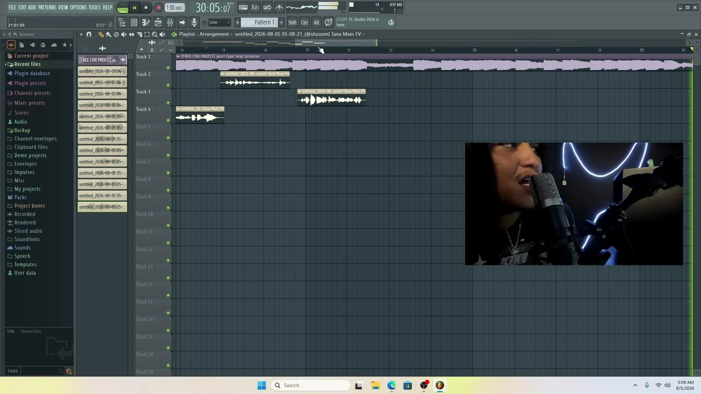
Task: Click the Shift modifier button
Action: (x=292, y=22)
